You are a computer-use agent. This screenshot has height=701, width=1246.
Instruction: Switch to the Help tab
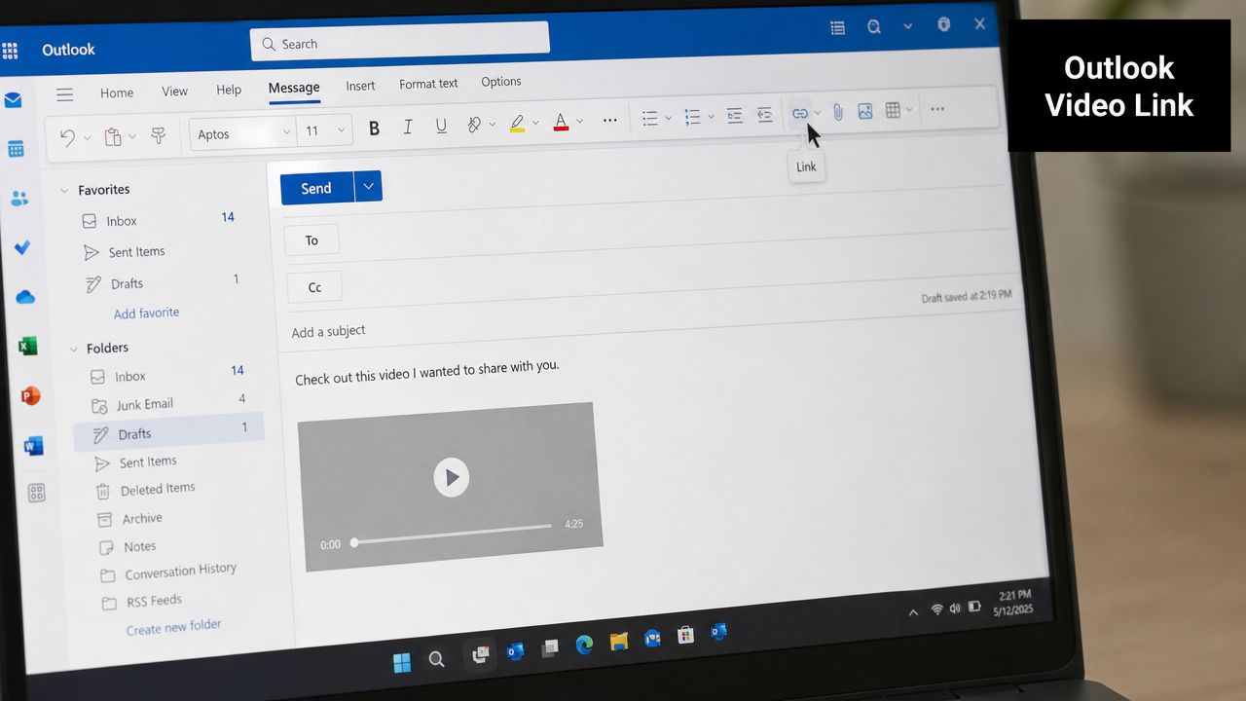229,90
